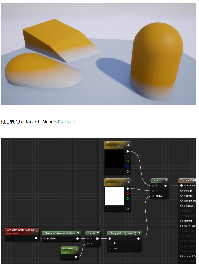
Task: Click the Normal input on material node
Action: point(182,221)
